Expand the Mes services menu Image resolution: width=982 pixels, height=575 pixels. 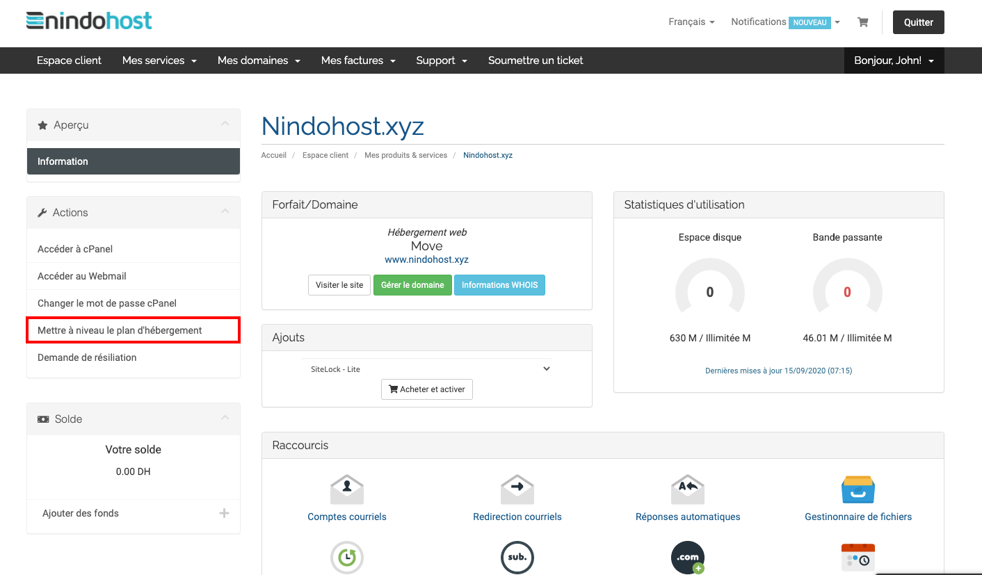[159, 60]
